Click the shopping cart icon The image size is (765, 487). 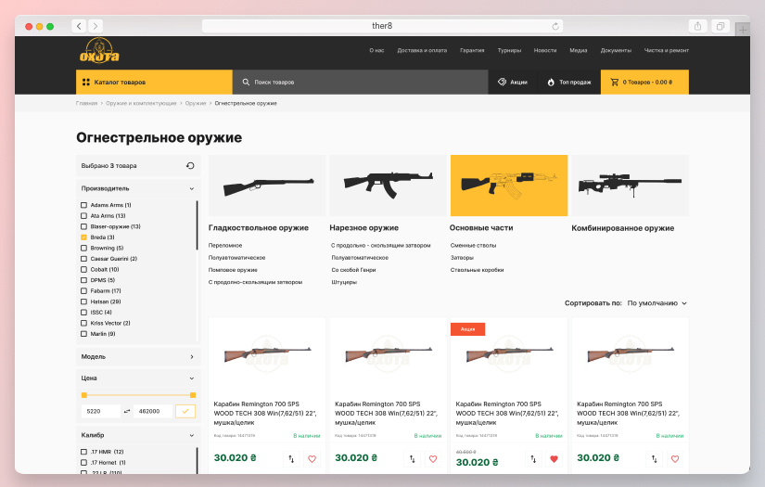615,82
